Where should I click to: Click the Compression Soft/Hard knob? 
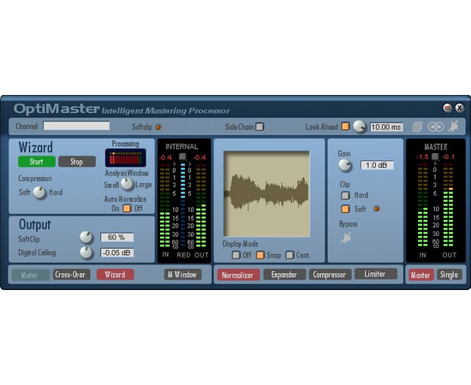(x=39, y=192)
